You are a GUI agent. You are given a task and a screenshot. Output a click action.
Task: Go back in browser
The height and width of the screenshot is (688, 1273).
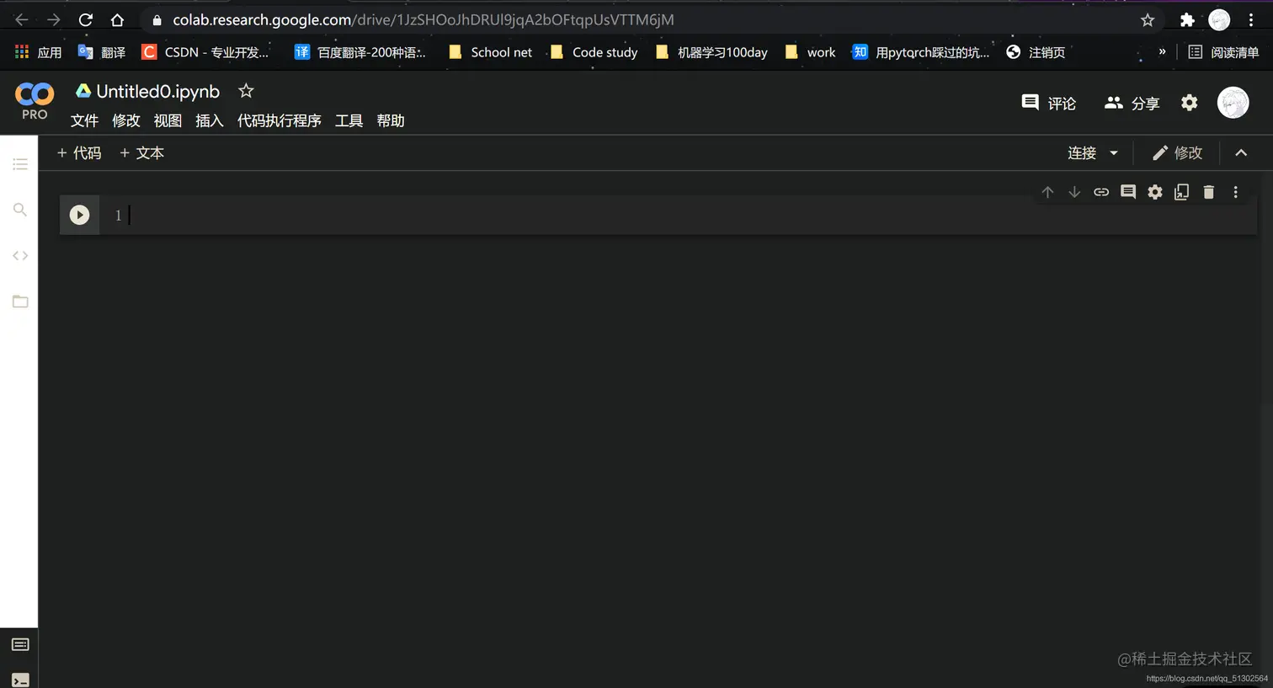coord(22,19)
